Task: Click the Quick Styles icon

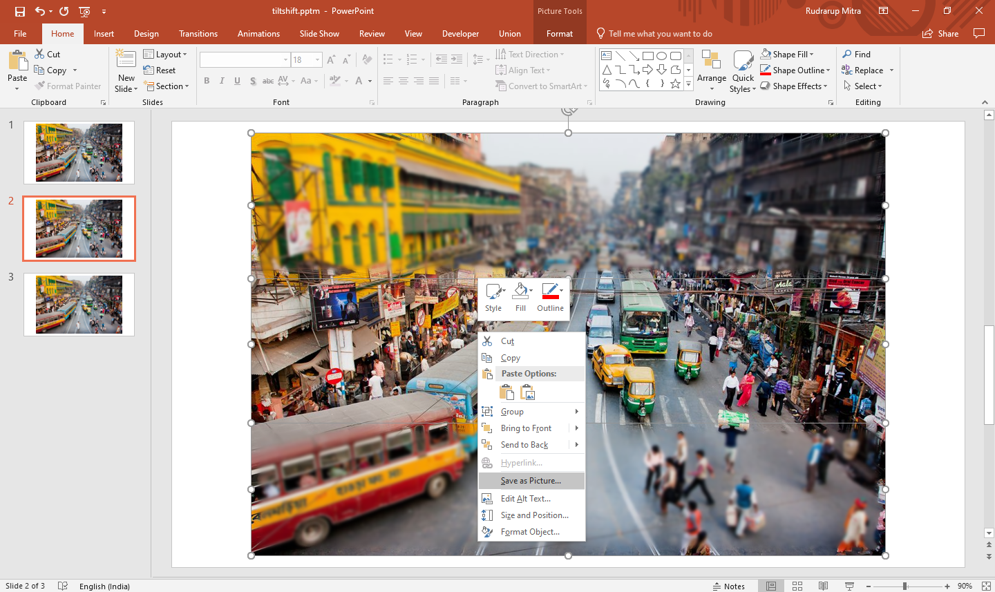Action: click(743, 59)
